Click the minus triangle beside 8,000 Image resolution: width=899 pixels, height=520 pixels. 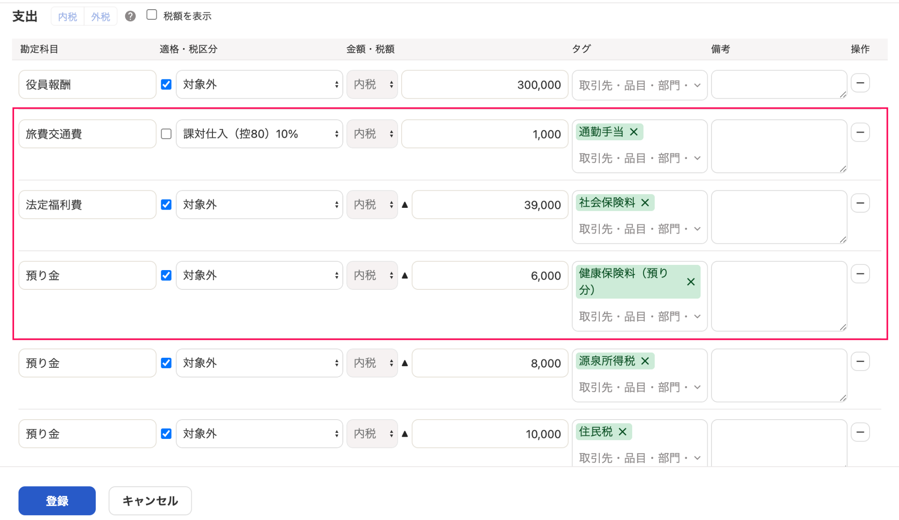coord(405,363)
